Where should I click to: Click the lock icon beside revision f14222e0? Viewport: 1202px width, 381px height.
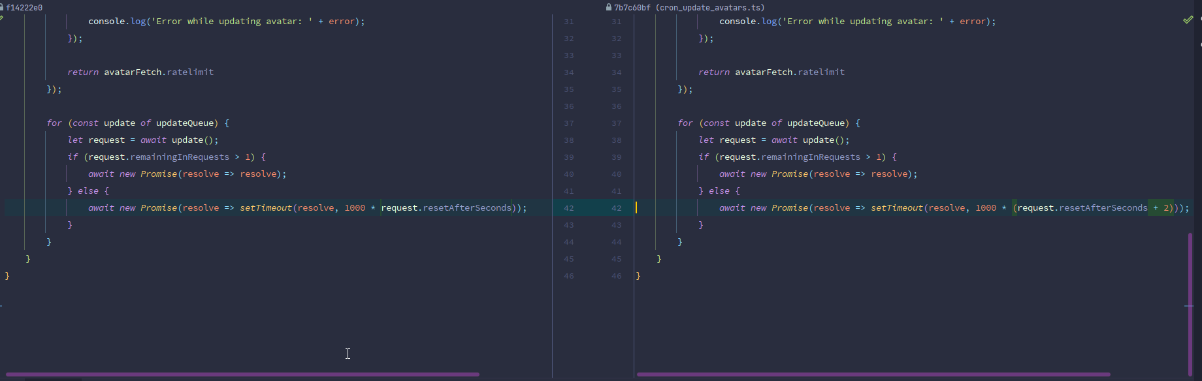pyautogui.click(x=2, y=8)
